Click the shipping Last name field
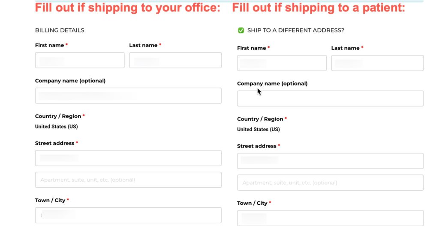The width and height of the screenshot is (439, 227). (x=377, y=63)
